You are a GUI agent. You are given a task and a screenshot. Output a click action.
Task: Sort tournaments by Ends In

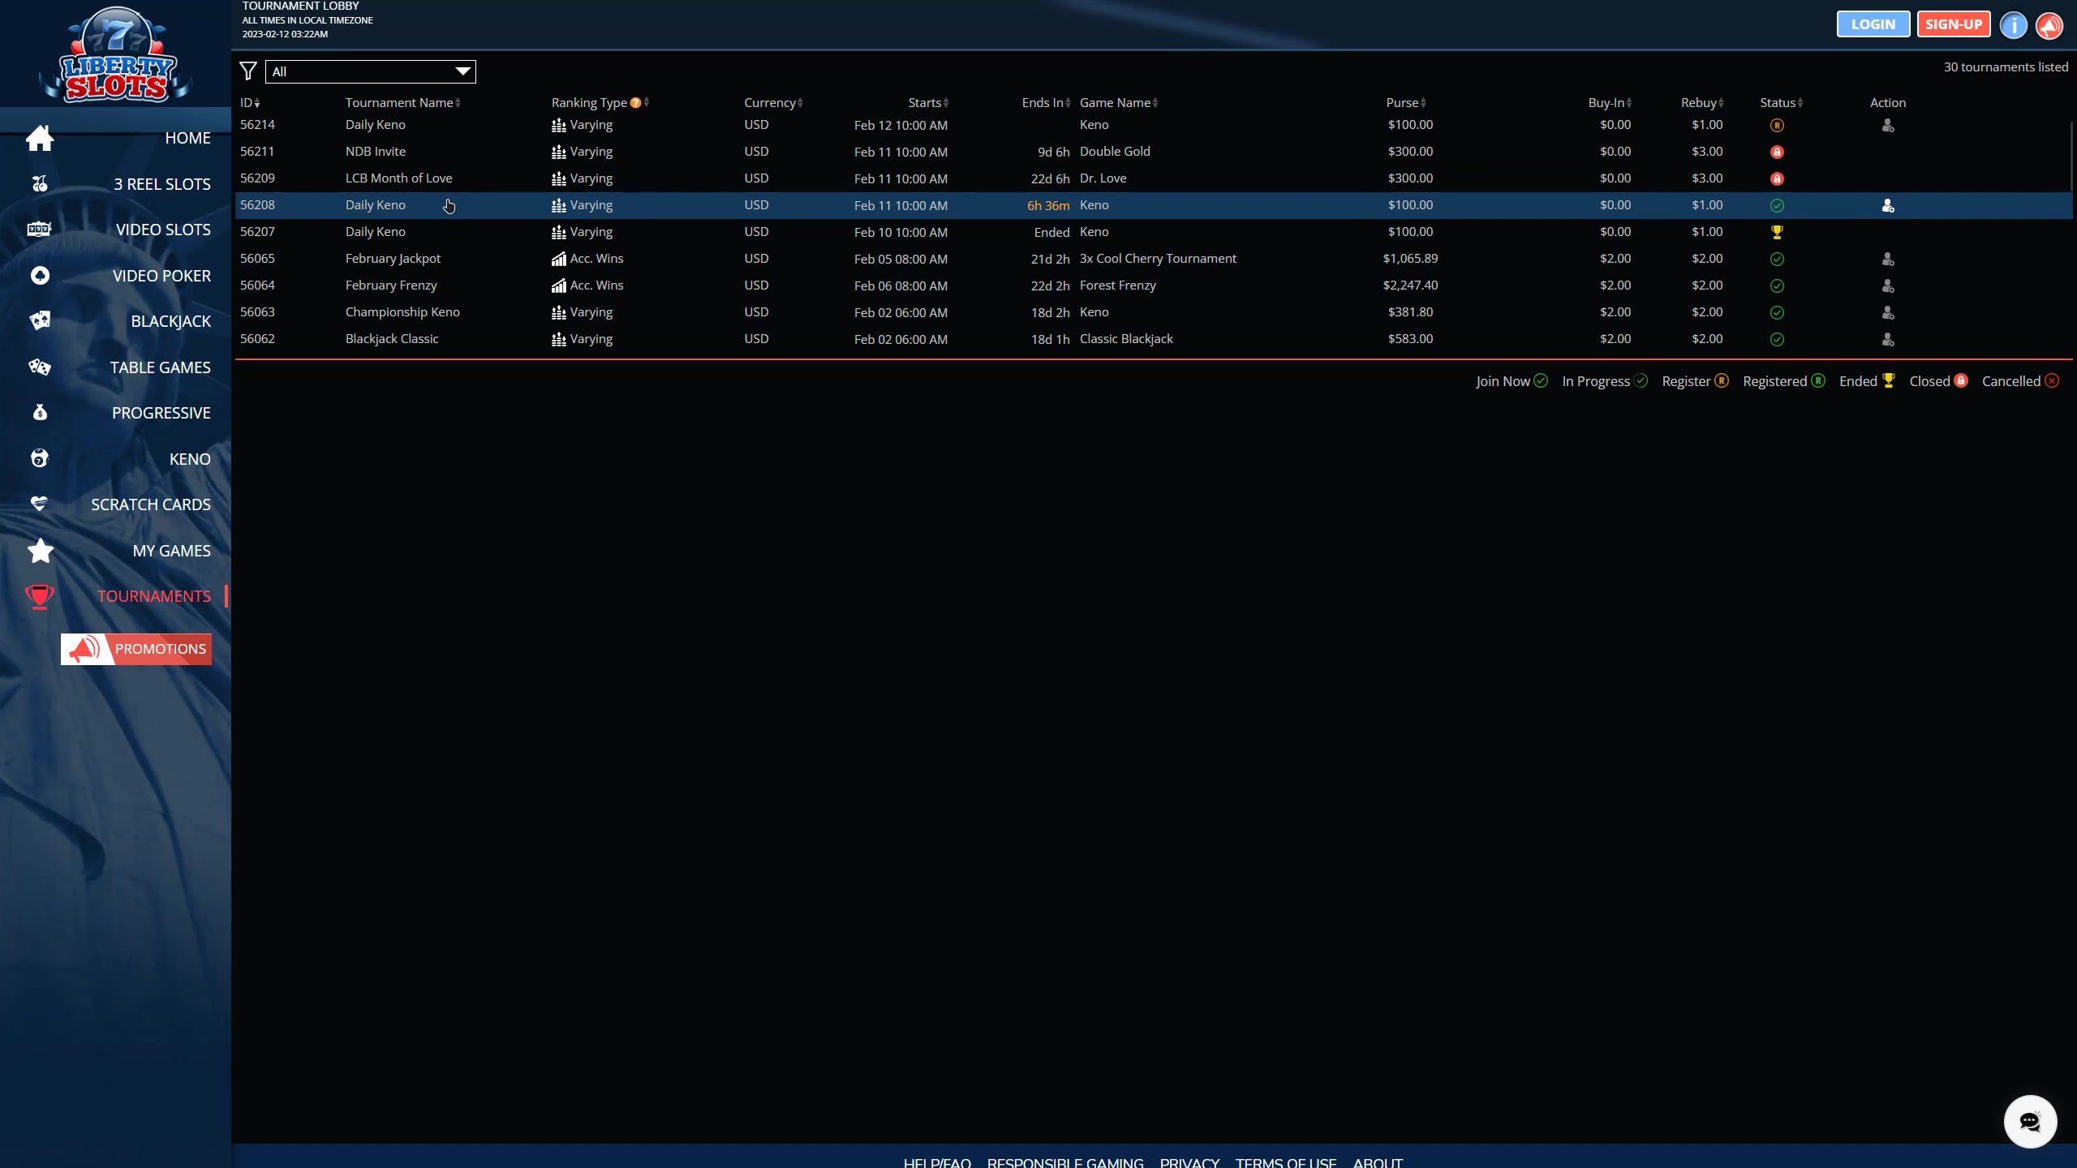[1045, 103]
